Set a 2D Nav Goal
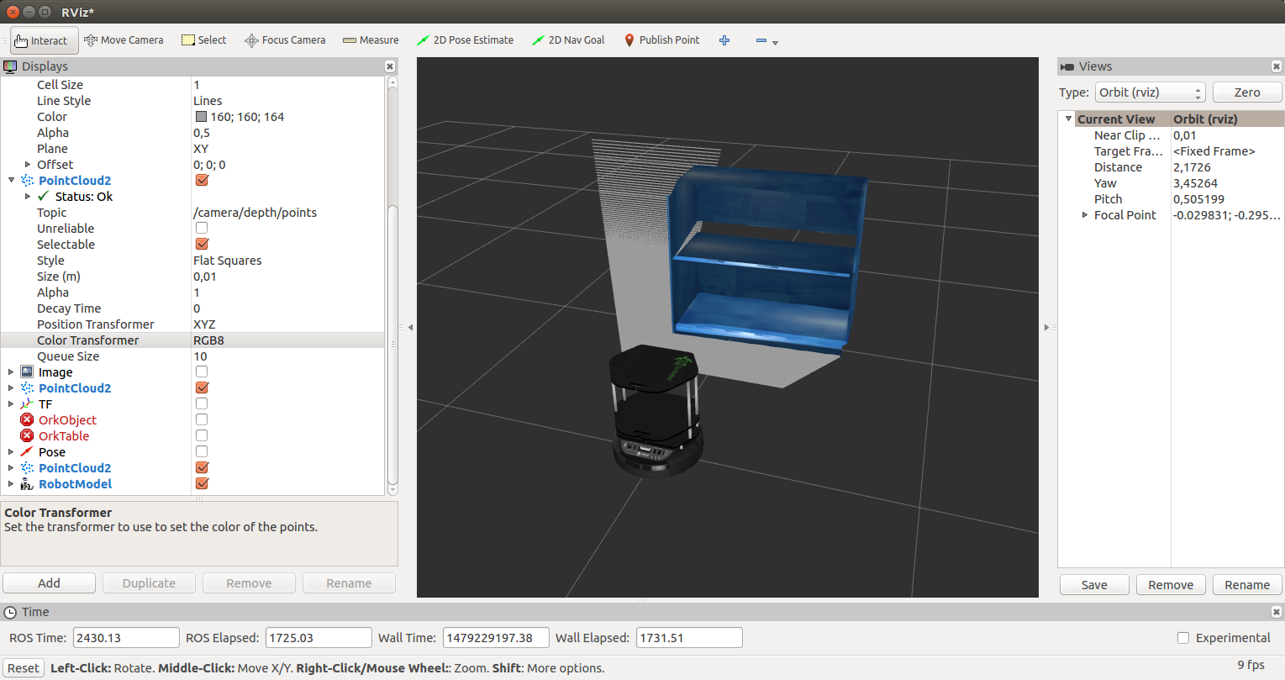Image resolution: width=1285 pixels, height=680 pixels. coord(568,40)
